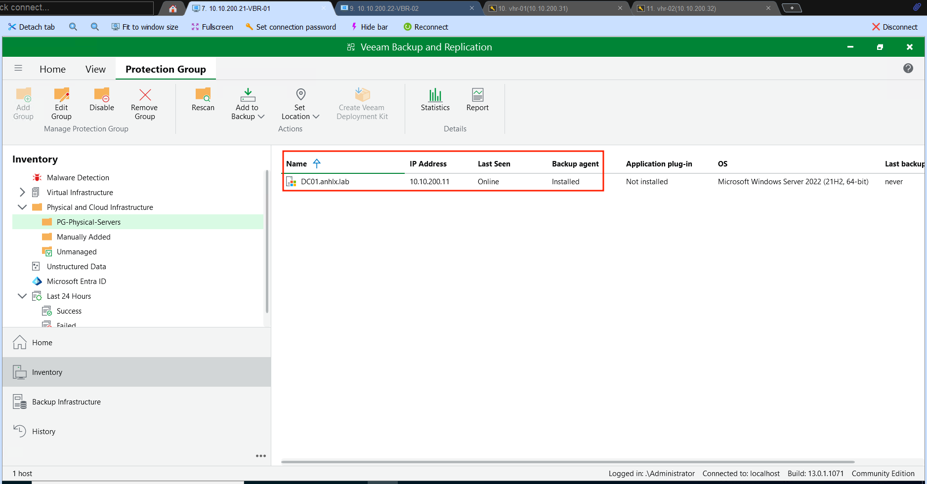Viewport: 927px width, 484px height.
Task: Select the Protection Group ribbon tab
Action: 166,69
